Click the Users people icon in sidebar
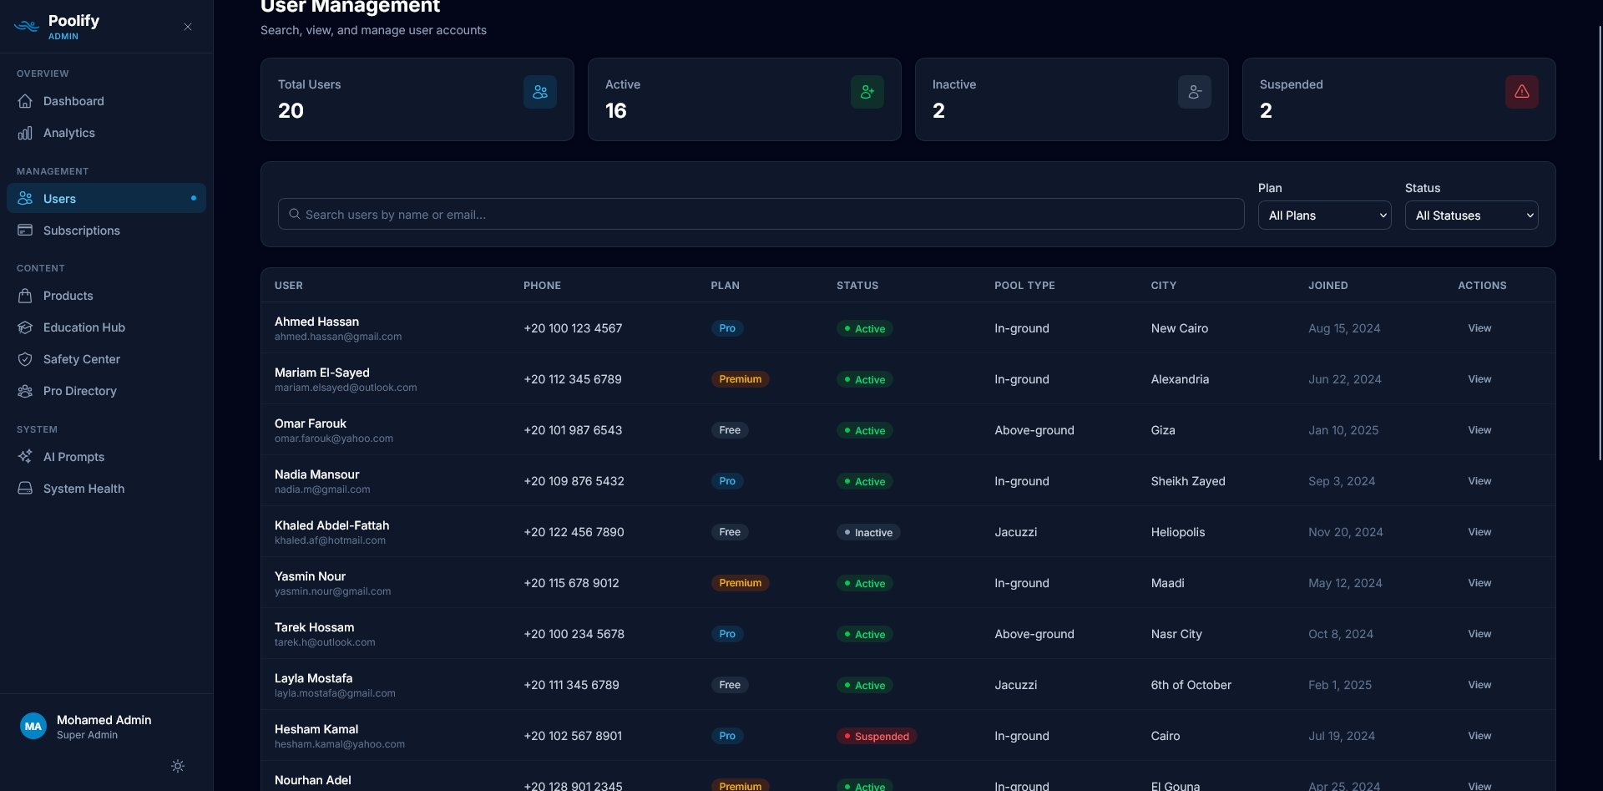The height and width of the screenshot is (791, 1603). pos(25,198)
